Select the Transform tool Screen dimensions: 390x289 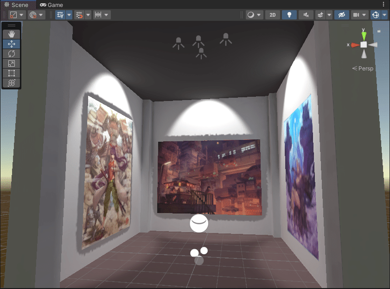click(x=12, y=83)
